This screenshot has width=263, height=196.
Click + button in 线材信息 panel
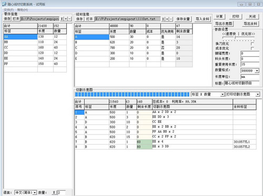click(x=167, y=19)
